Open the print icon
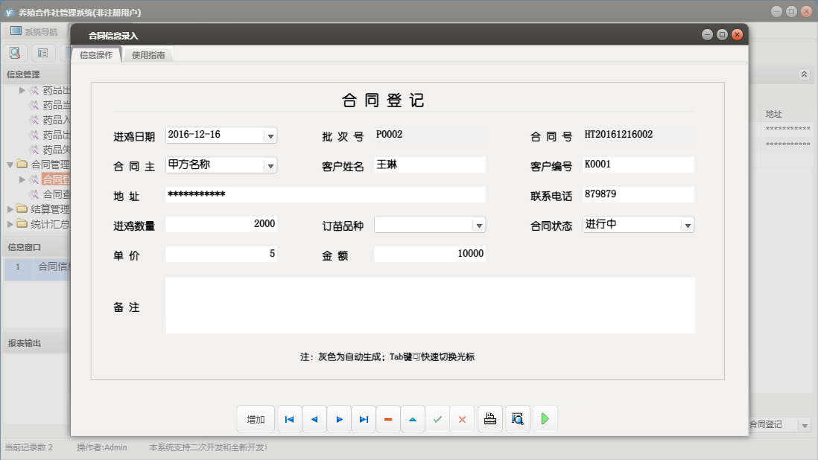 489,418
